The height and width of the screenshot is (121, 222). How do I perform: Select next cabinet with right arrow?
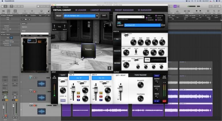101,52
